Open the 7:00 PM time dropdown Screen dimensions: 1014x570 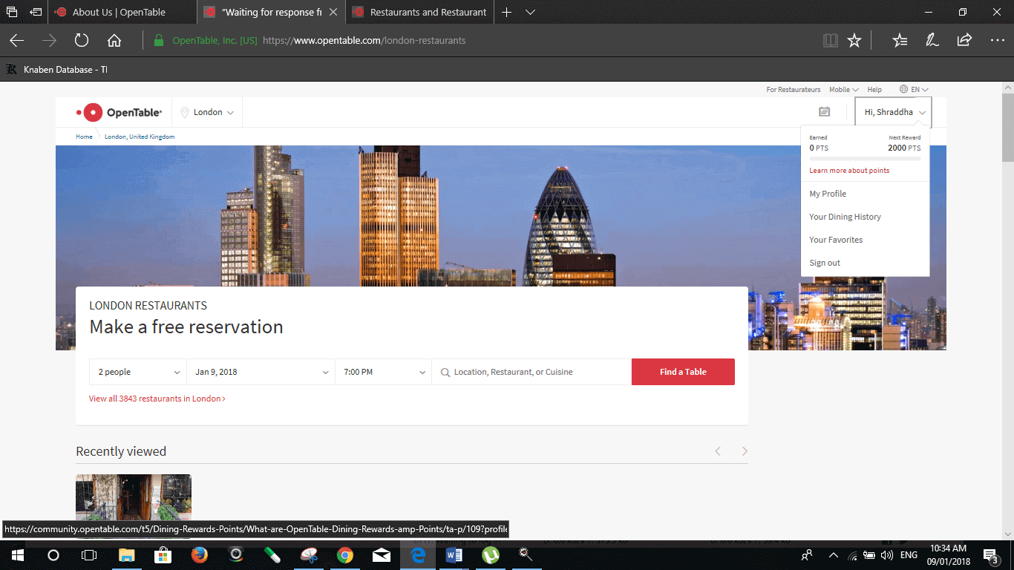tap(383, 372)
